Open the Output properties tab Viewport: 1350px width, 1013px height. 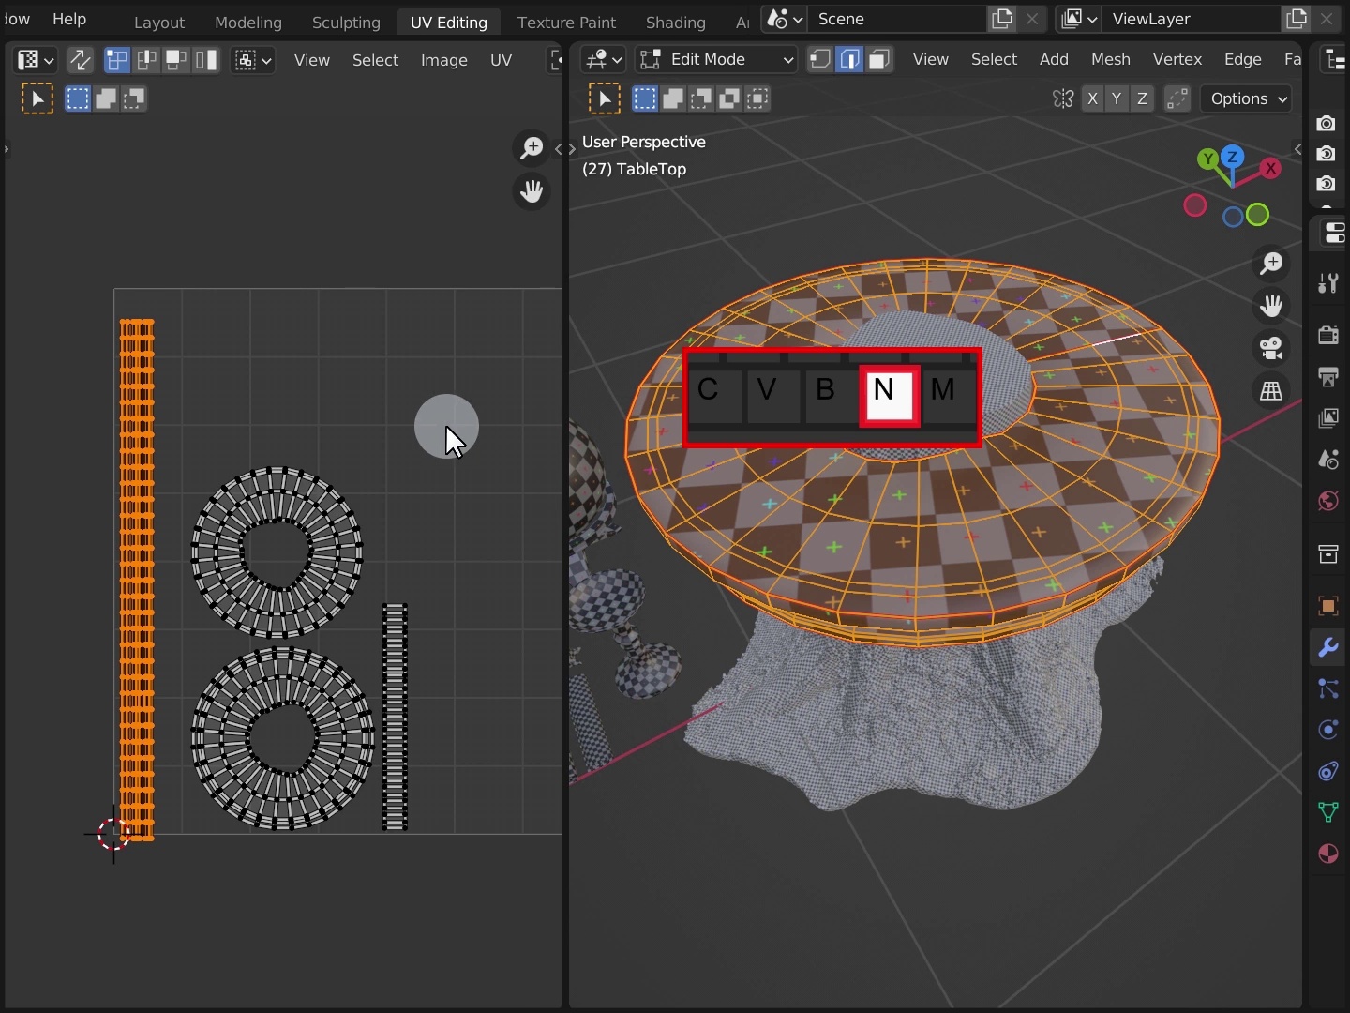(x=1328, y=377)
